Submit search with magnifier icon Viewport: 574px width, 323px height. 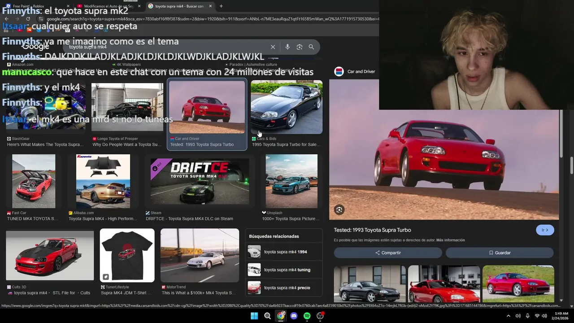[311, 47]
